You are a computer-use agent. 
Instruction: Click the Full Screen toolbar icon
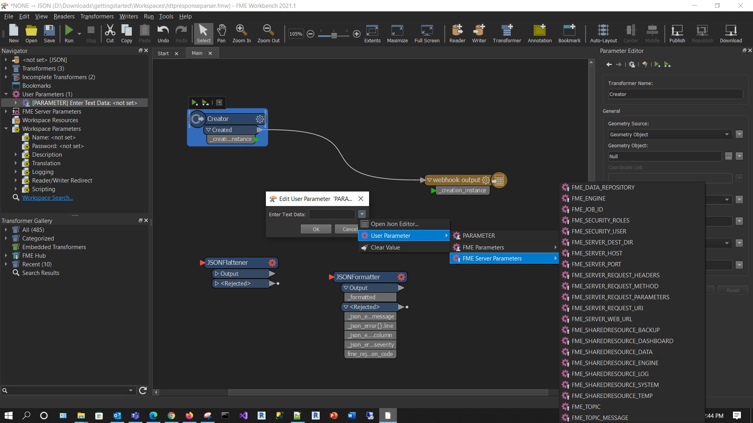(x=427, y=33)
